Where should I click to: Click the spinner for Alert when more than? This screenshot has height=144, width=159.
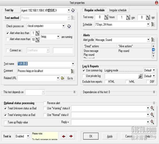37,39
